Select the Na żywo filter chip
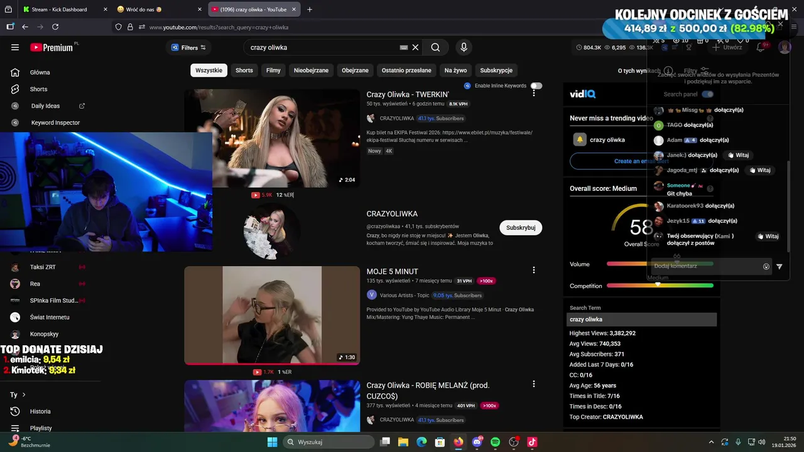This screenshot has width=804, height=452. coord(456,70)
